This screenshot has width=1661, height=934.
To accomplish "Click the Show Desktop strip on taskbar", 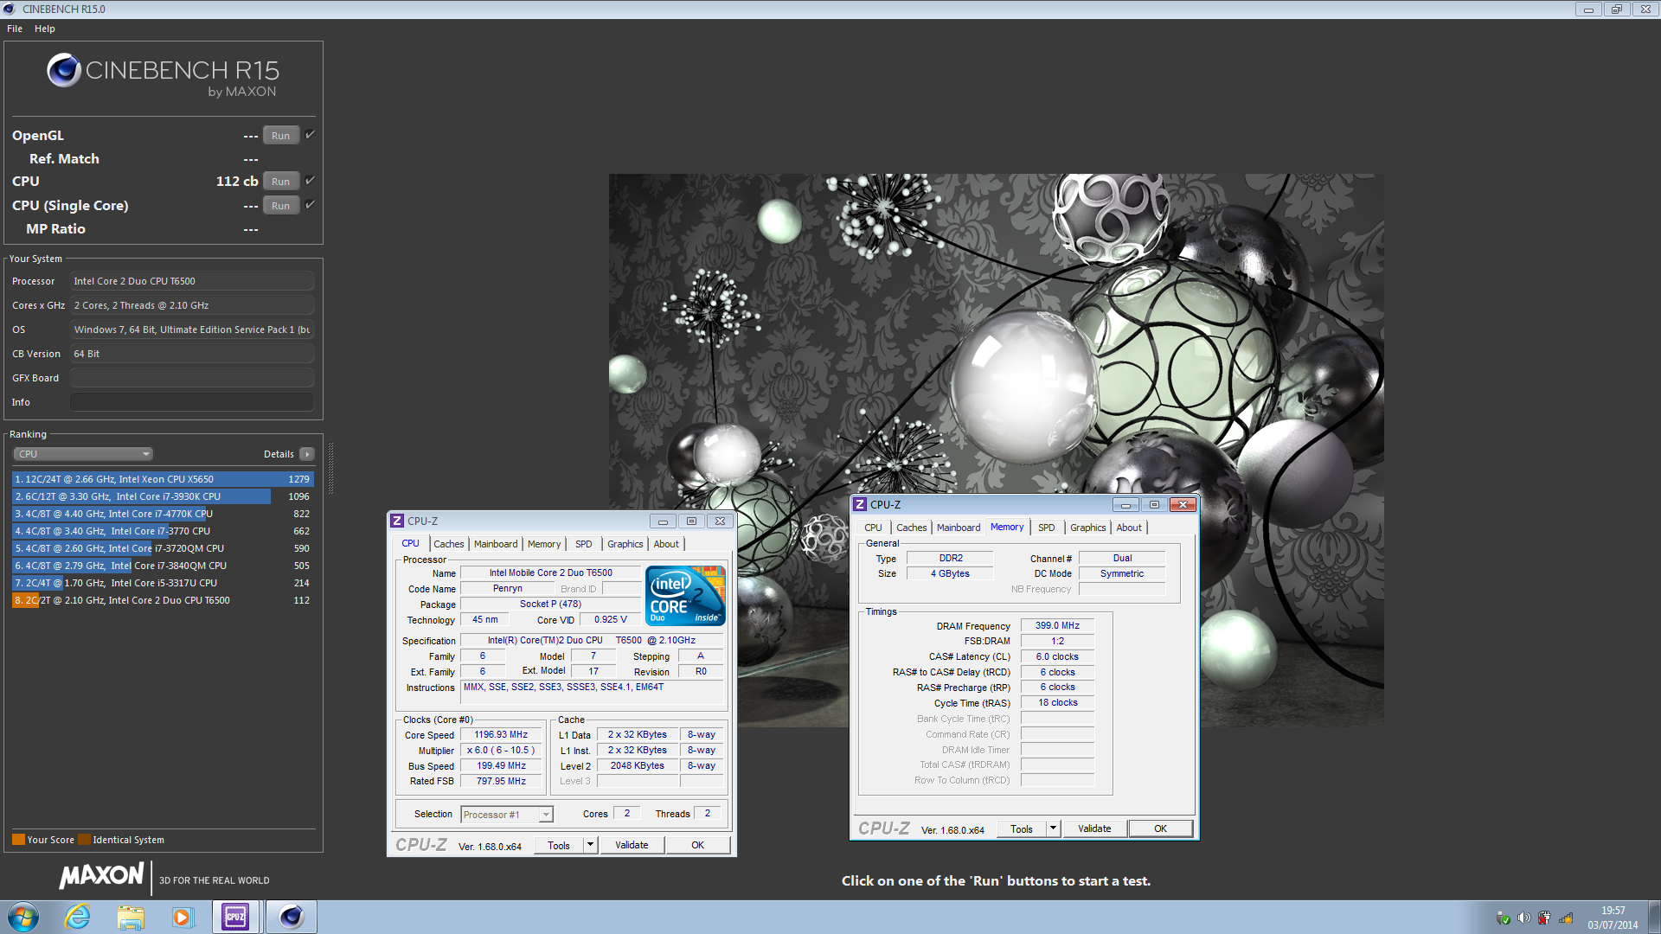I will (x=1654, y=917).
